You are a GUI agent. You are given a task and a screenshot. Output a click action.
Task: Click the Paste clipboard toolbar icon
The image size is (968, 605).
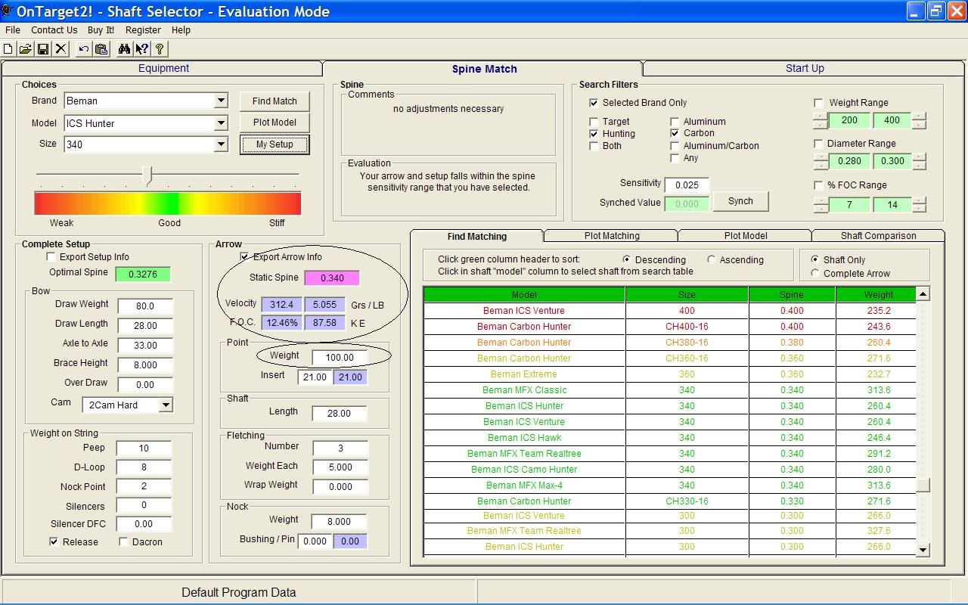pyautogui.click(x=101, y=49)
